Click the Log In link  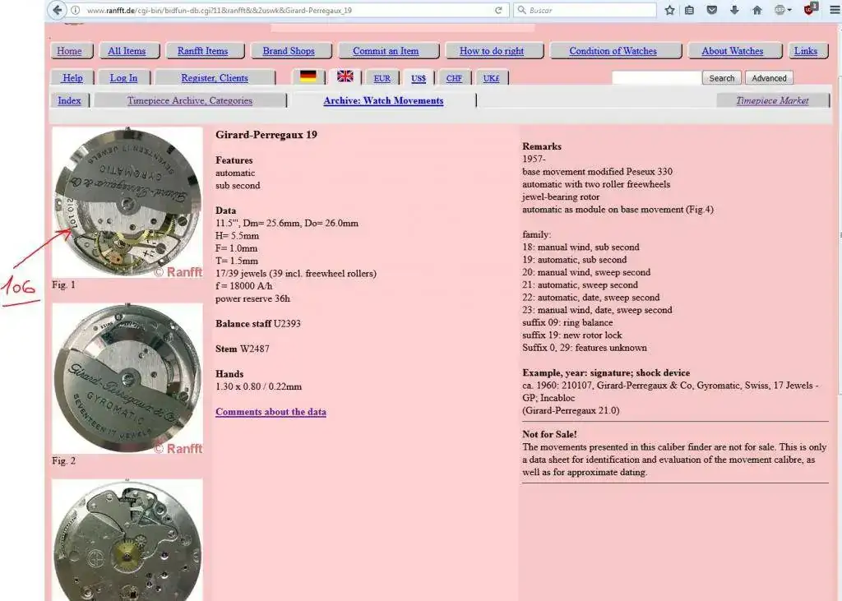point(123,78)
